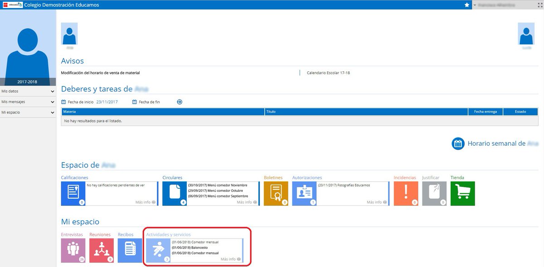This screenshot has height=267, width=544.
Task: Click the Fecha de fin date field
Action: point(149,102)
